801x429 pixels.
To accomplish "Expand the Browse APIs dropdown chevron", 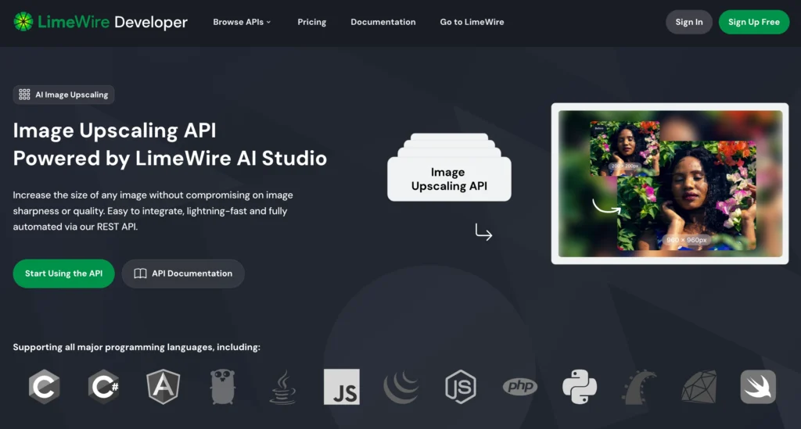I will pyautogui.click(x=269, y=22).
